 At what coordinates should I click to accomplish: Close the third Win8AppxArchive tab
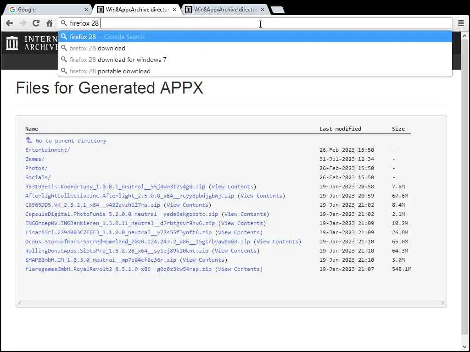[x=263, y=10]
